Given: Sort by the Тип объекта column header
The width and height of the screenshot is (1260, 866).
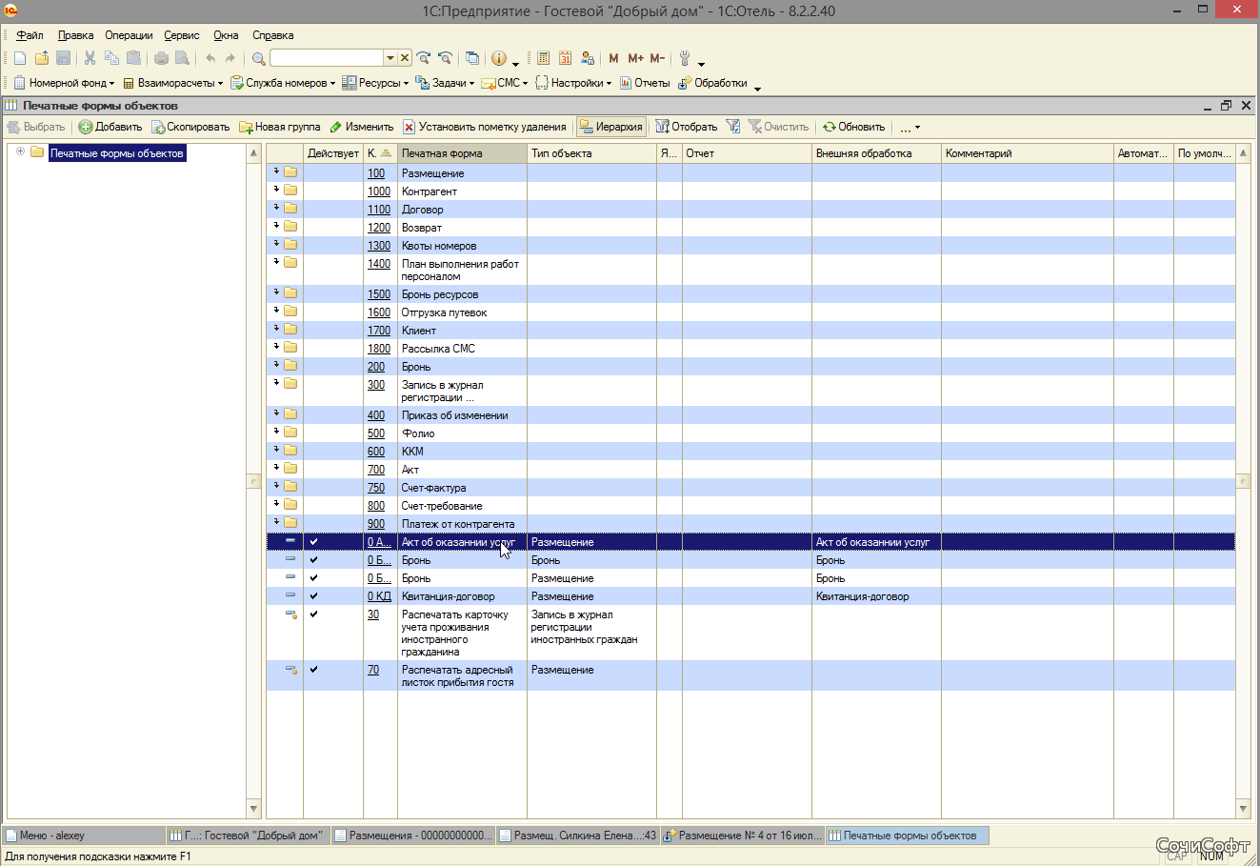Looking at the screenshot, I should (x=591, y=152).
